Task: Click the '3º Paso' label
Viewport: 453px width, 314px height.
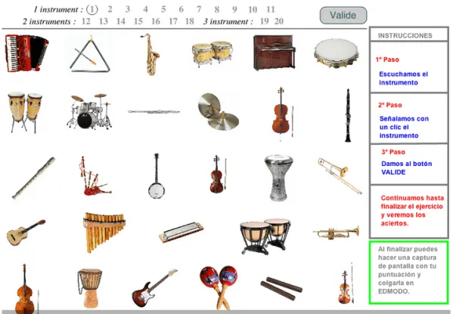Action: pyautogui.click(x=393, y=152)
